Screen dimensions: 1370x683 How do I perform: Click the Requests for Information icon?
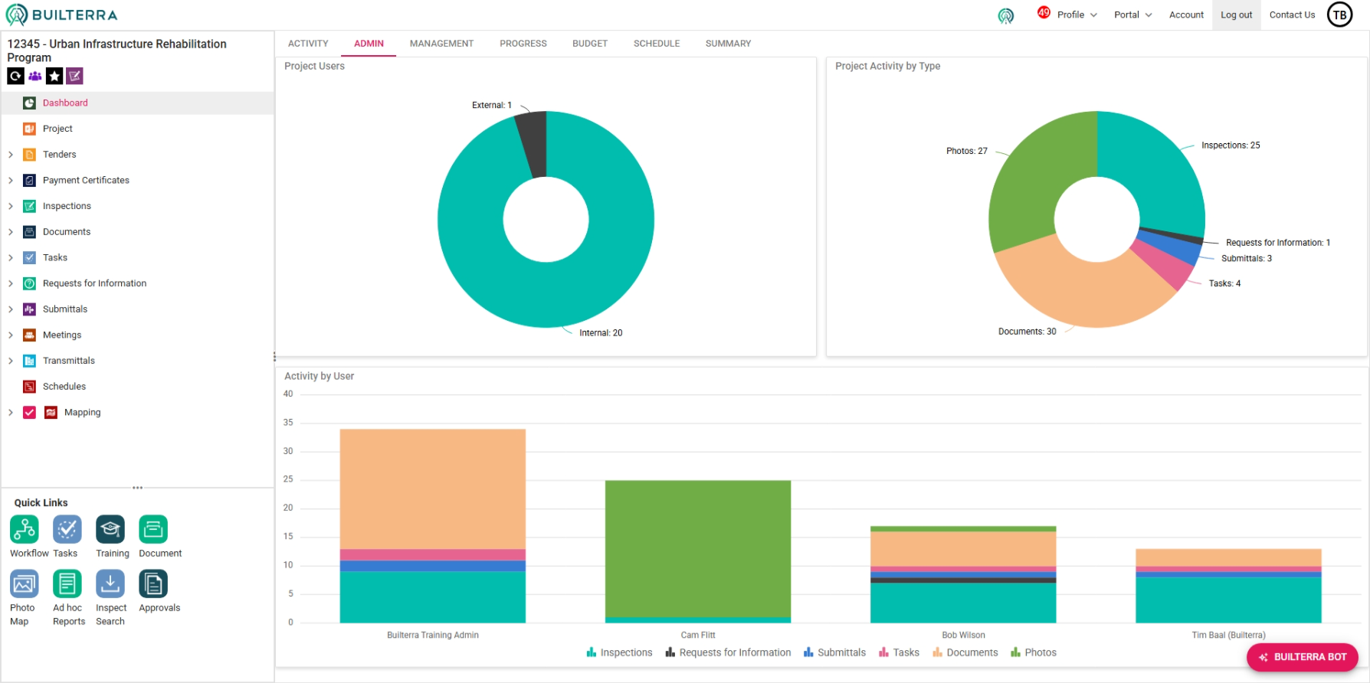[29, 283]
